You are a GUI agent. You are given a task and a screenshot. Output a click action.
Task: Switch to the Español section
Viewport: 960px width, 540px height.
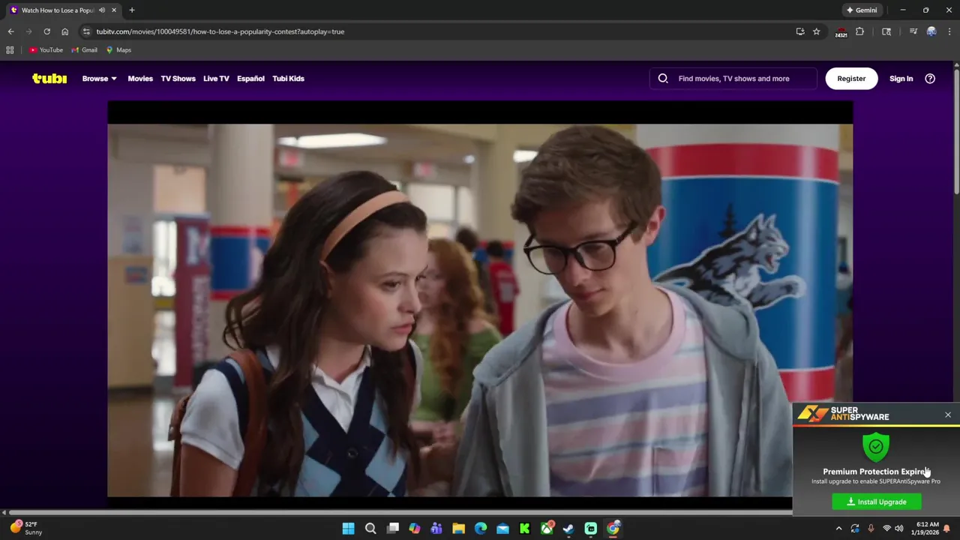point(250,78)
